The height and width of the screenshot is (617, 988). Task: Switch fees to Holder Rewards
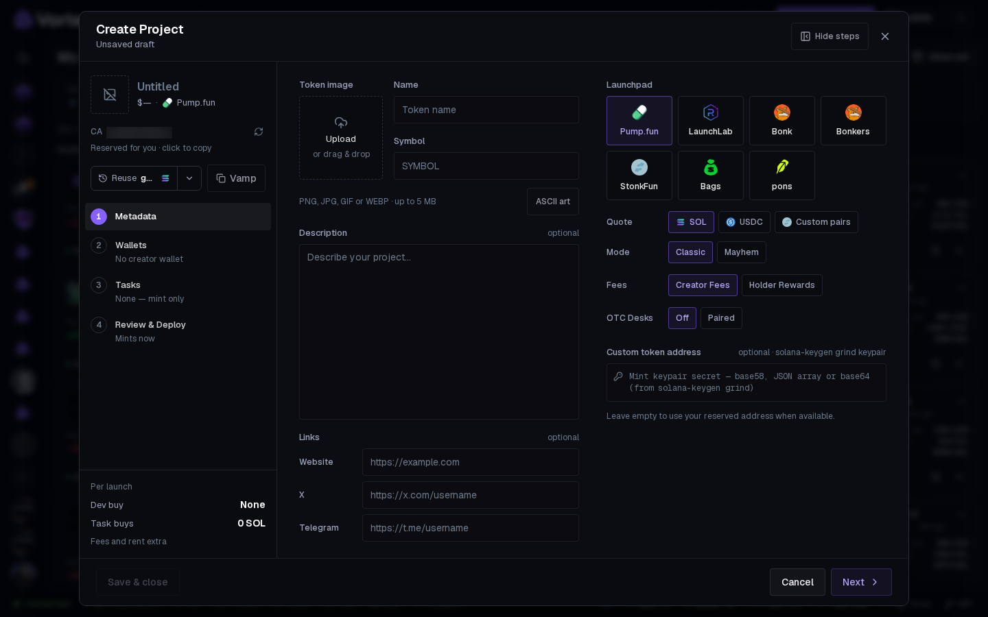(x=781, y=285)
